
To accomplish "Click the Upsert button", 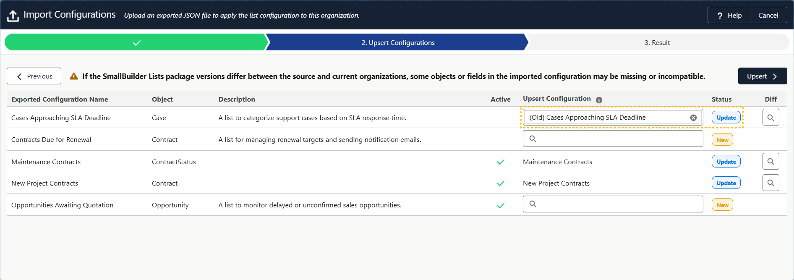I will pos(762,76).
